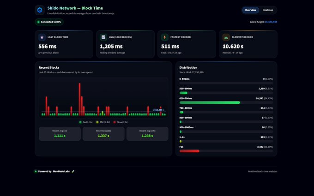Click green dot in Connected to RPC badge
314x196 pixels.
[x=38, y=22]
